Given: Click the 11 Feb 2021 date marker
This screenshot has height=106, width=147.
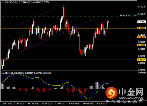Looking at the screenshot, I should tap(61, 104).
